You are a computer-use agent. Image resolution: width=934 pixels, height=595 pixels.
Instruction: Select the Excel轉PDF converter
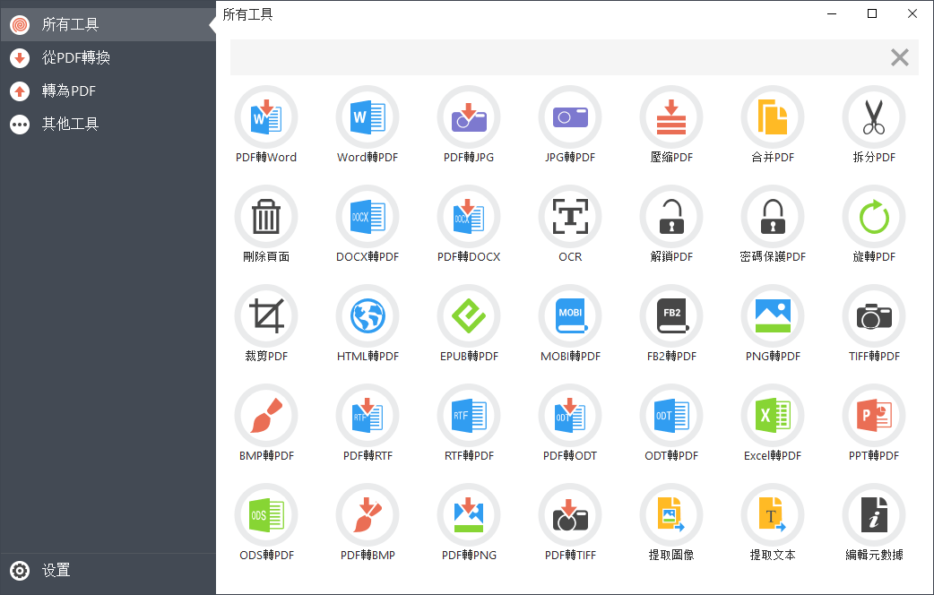pos(773,416)
